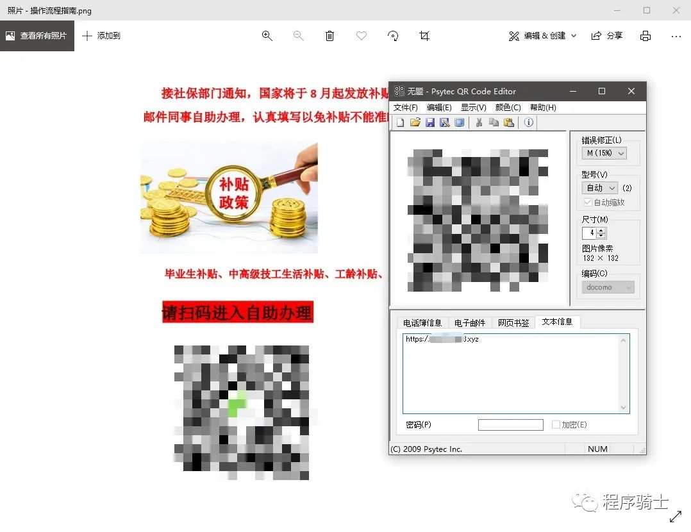Image resolution: width=691 pixels, height=532 pixels.
Task: Click inside the 密码(P) password field
Action: pyautogui.click(x=510, y=424)
